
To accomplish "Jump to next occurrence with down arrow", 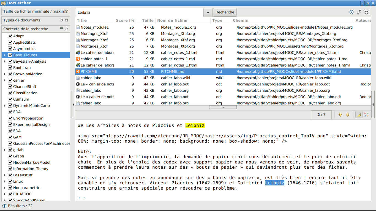I will pos(348,115).
